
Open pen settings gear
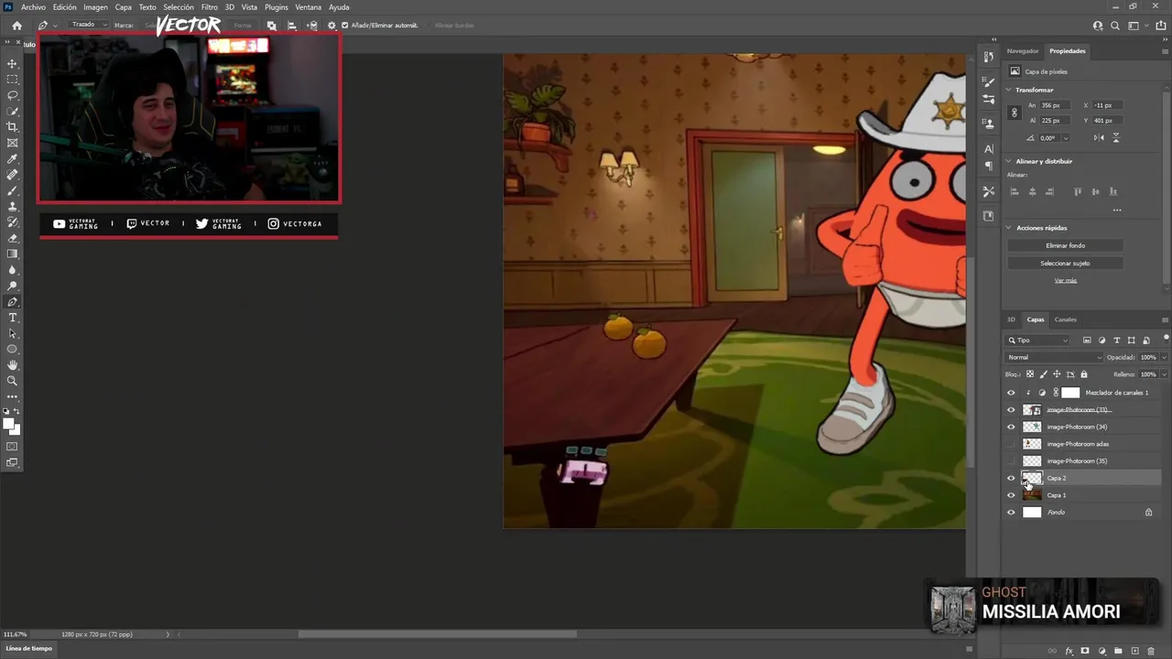331,26
